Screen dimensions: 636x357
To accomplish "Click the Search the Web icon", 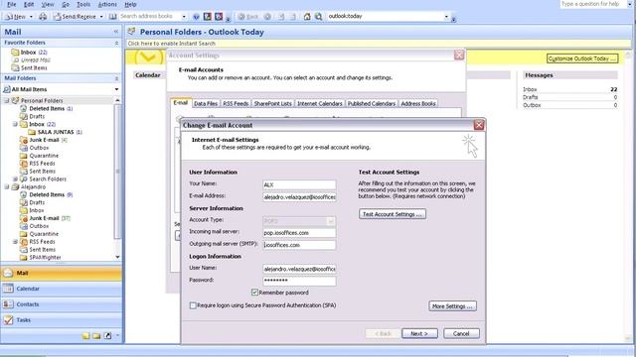I will [x=318, y=17].
